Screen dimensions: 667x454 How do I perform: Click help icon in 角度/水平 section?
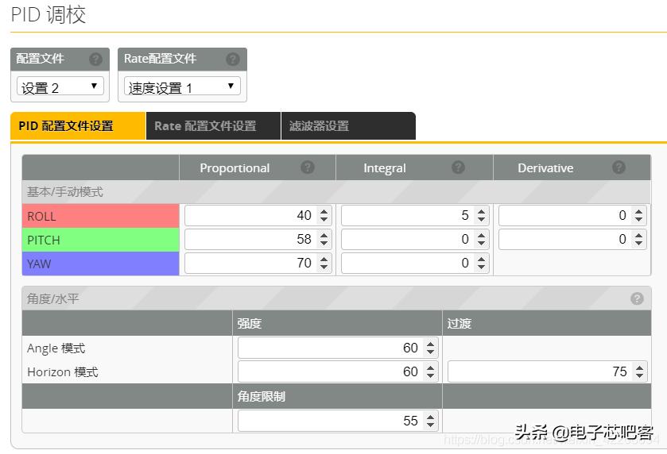[637, 298]
